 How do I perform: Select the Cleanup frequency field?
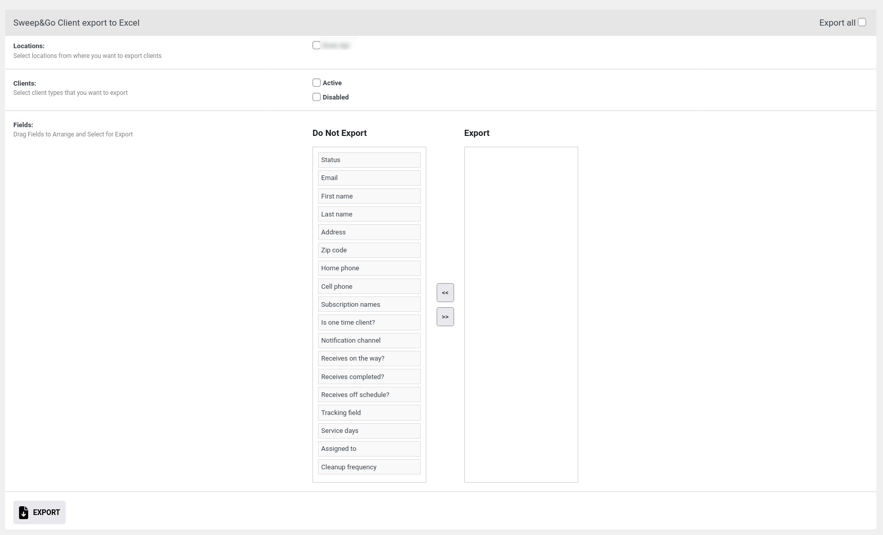369,467
